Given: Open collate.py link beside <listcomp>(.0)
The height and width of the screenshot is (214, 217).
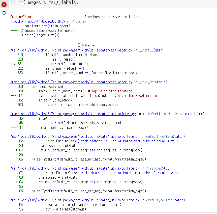Looking at the screenshot, I should (x=75, y=168).
